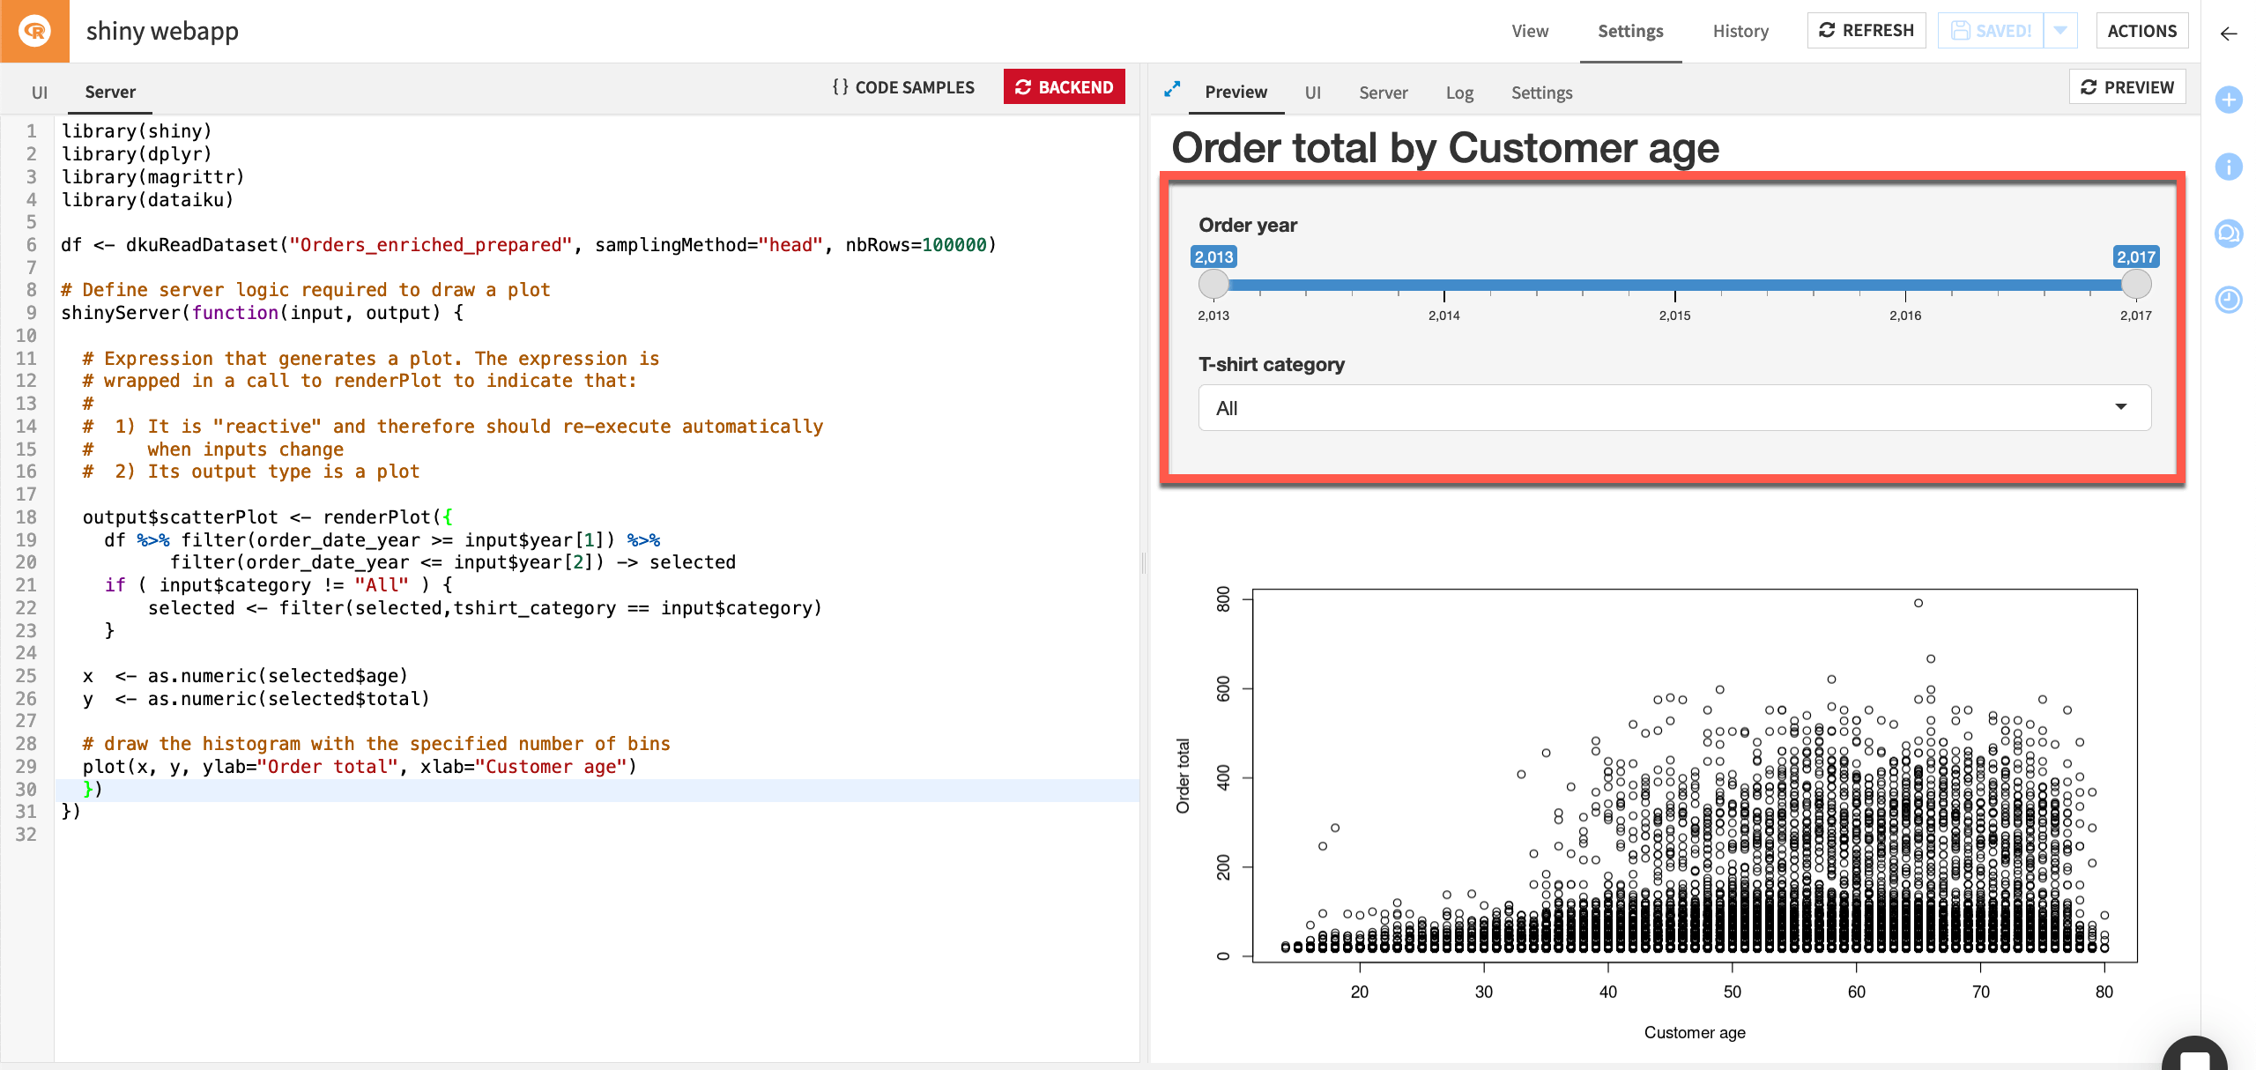This screenshot has height=1070, width=2256.
Task: Click the blue plus icon in right sidebar
Action: (x=2229, y=100)
